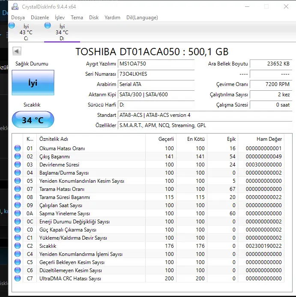Click the Geçerli column header
296x297 pixels.
tap(161, 139)
